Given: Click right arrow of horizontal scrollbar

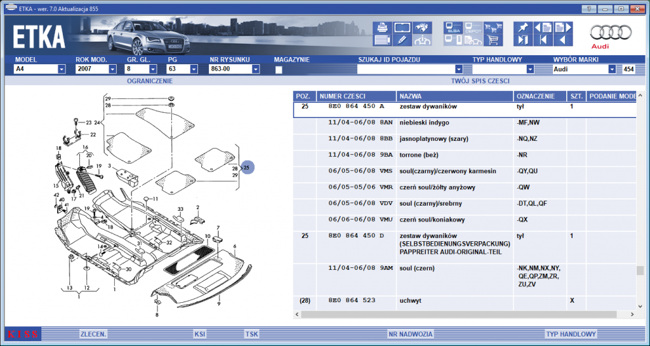Looking at the screenshot, I should [632, 314].
